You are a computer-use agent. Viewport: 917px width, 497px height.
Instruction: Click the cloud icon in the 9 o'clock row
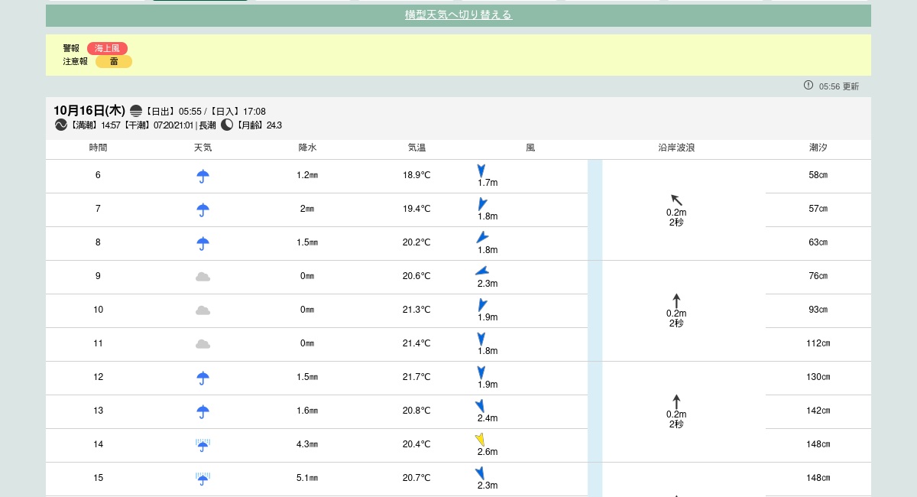click(203, 277)
